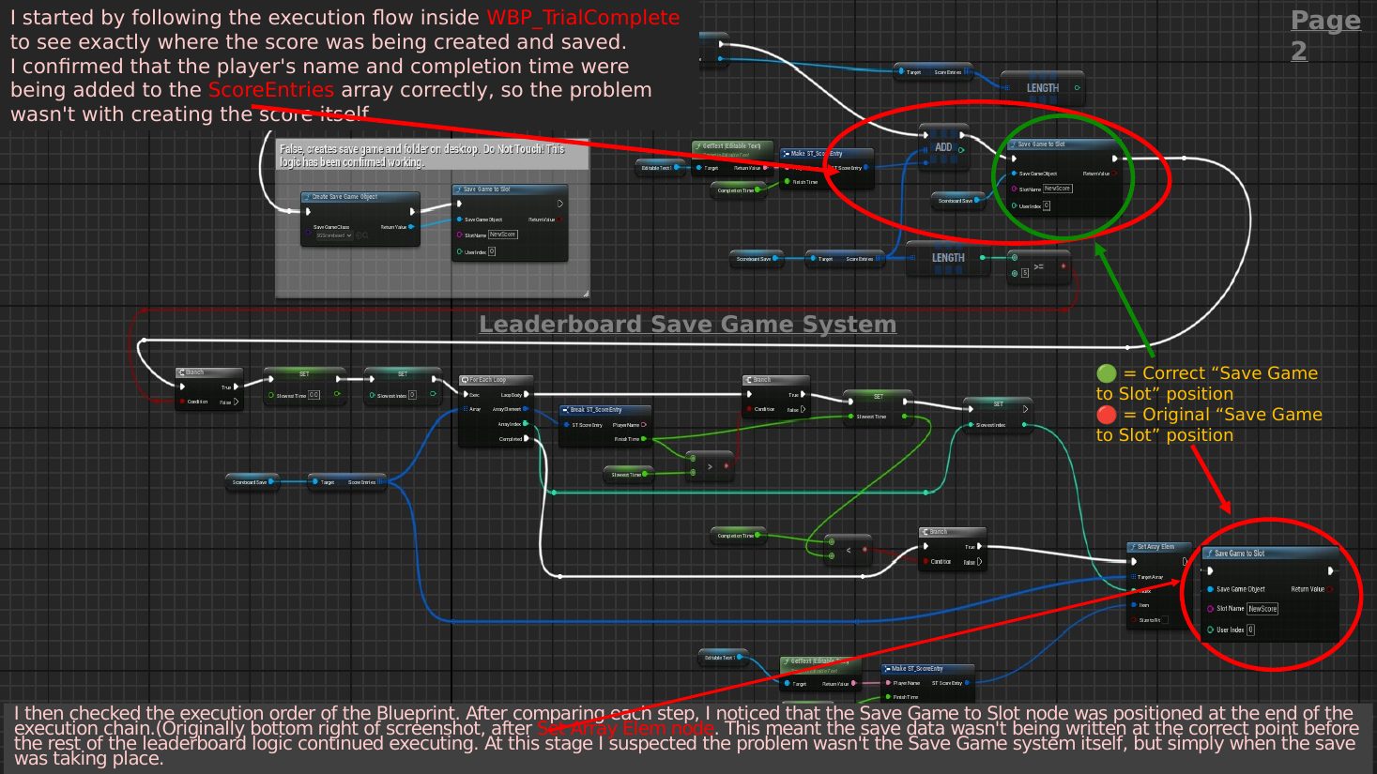Select the Save Game to Slot node in gray comment box

[x=510, y=222]
